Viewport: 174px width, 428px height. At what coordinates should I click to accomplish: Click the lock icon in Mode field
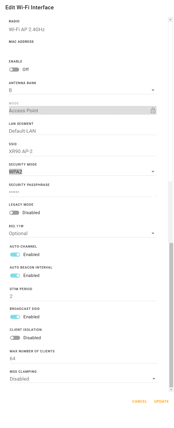coord(153,111)
